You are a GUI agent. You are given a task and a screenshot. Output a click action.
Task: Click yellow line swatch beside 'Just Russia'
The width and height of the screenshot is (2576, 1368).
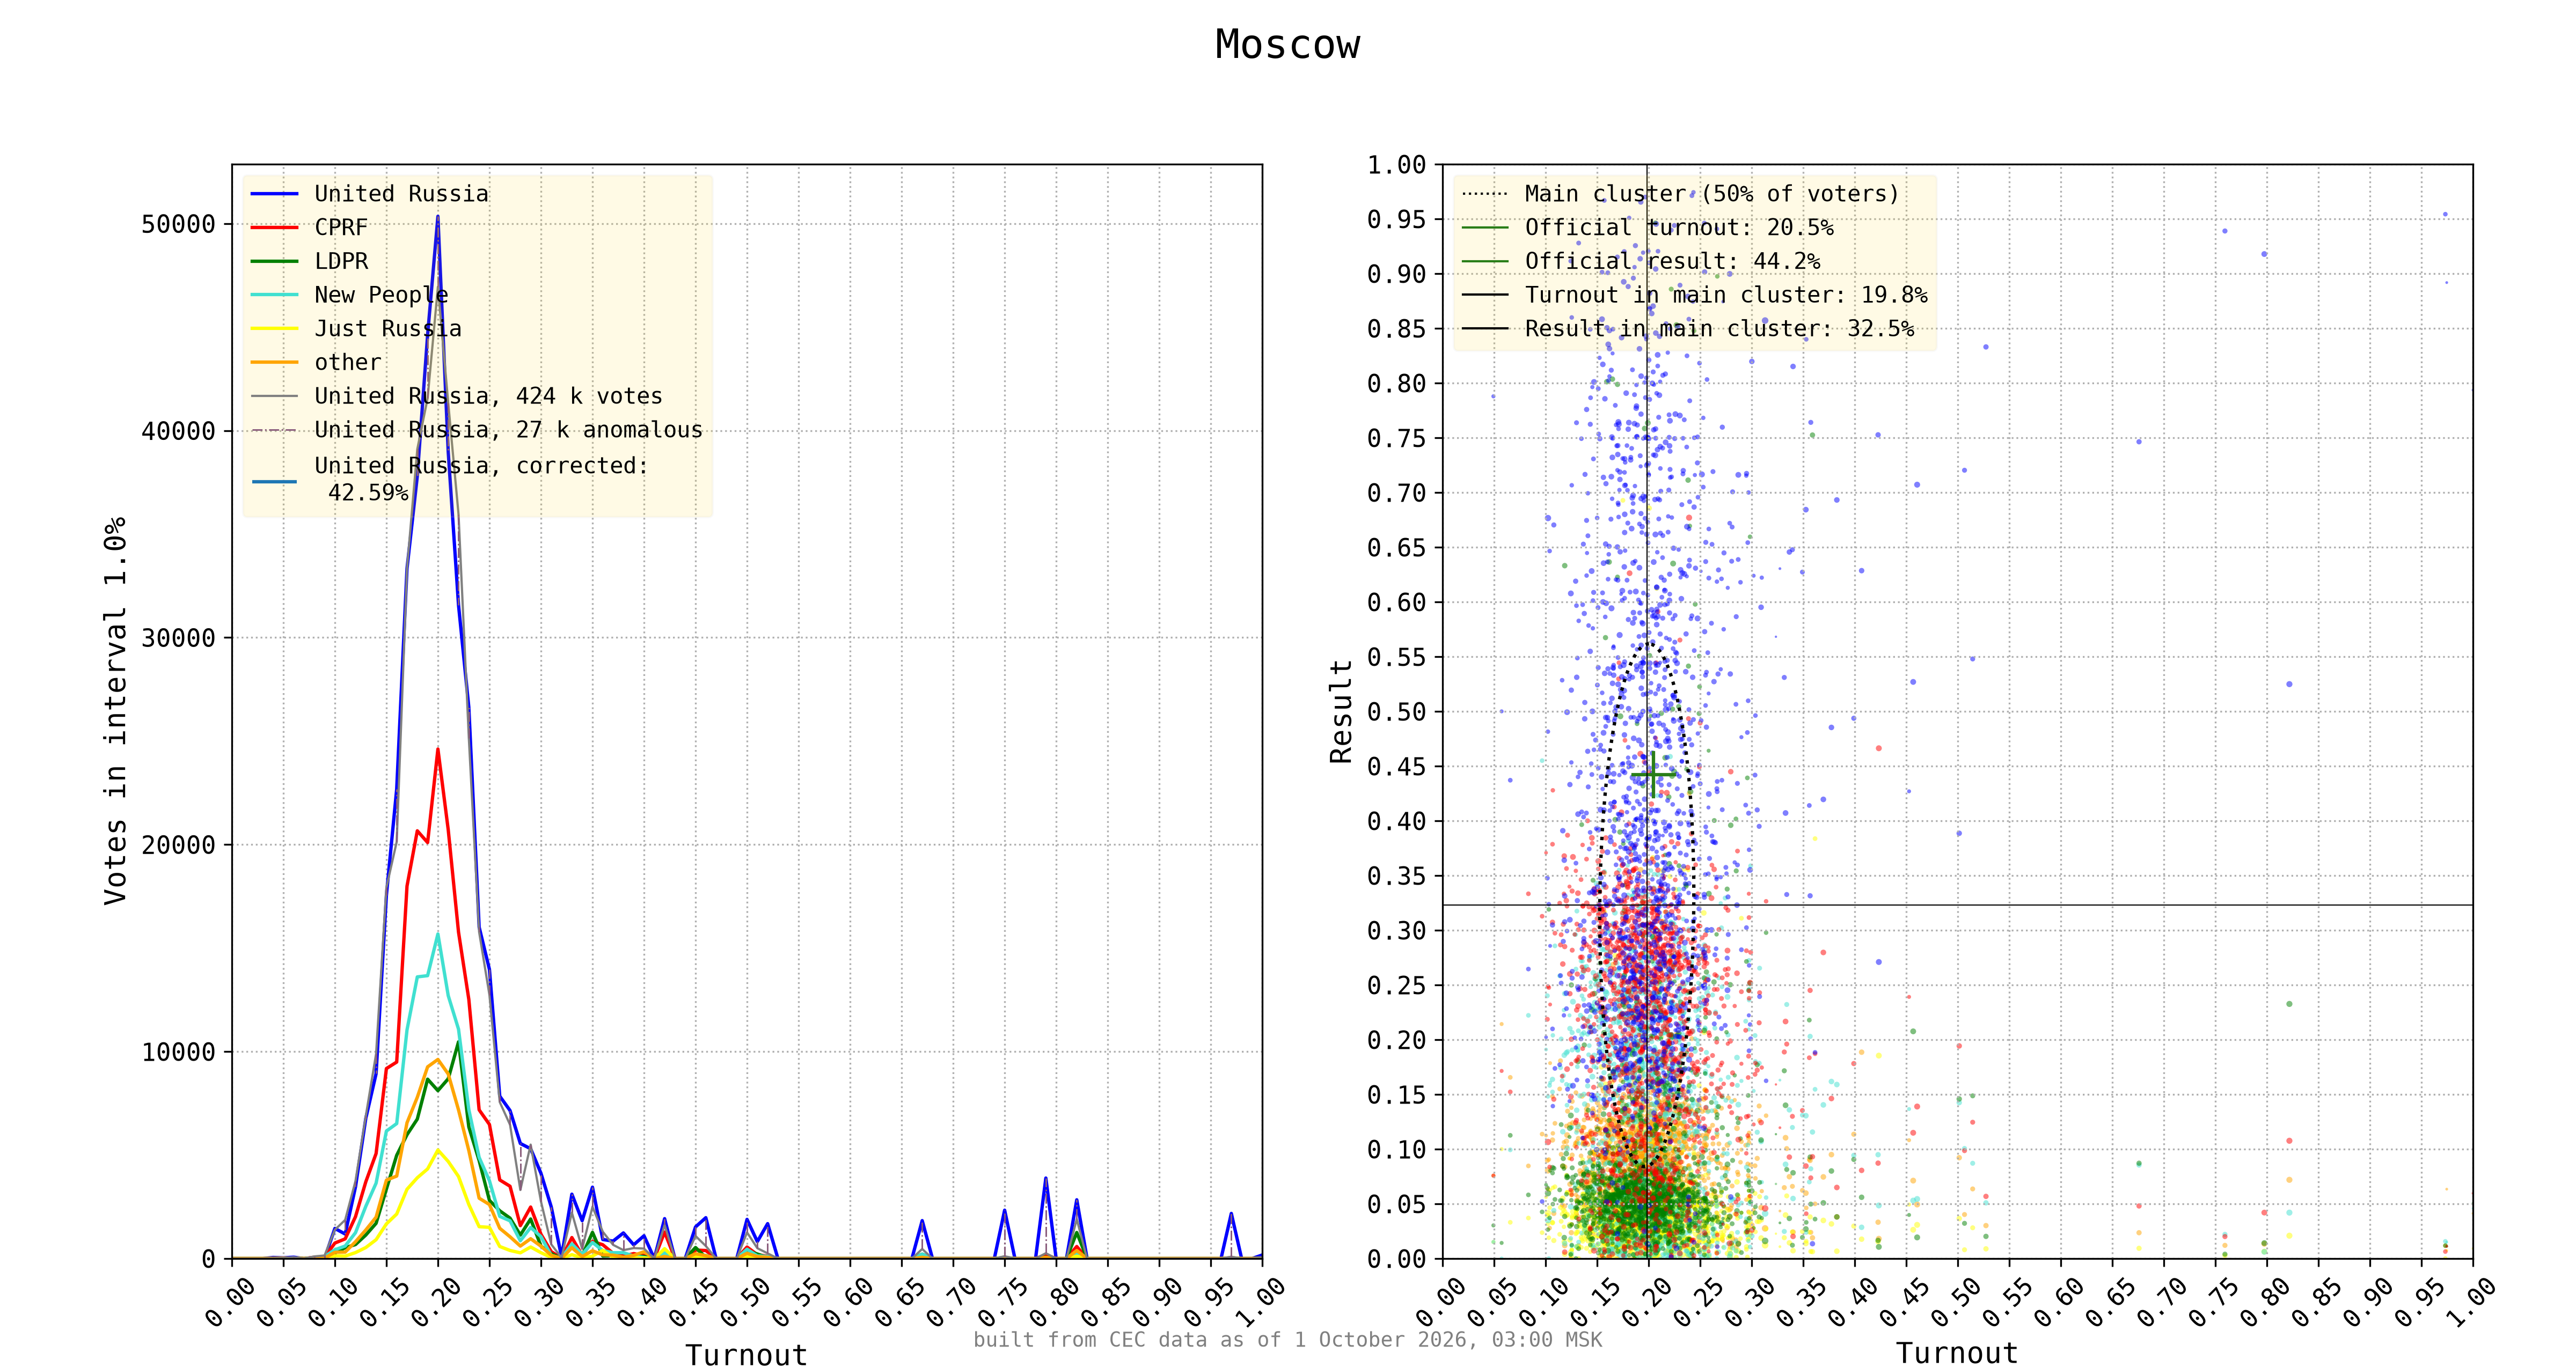(x=274, y=329)
